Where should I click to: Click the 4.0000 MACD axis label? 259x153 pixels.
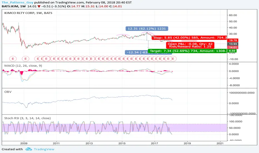click(234, 64)
